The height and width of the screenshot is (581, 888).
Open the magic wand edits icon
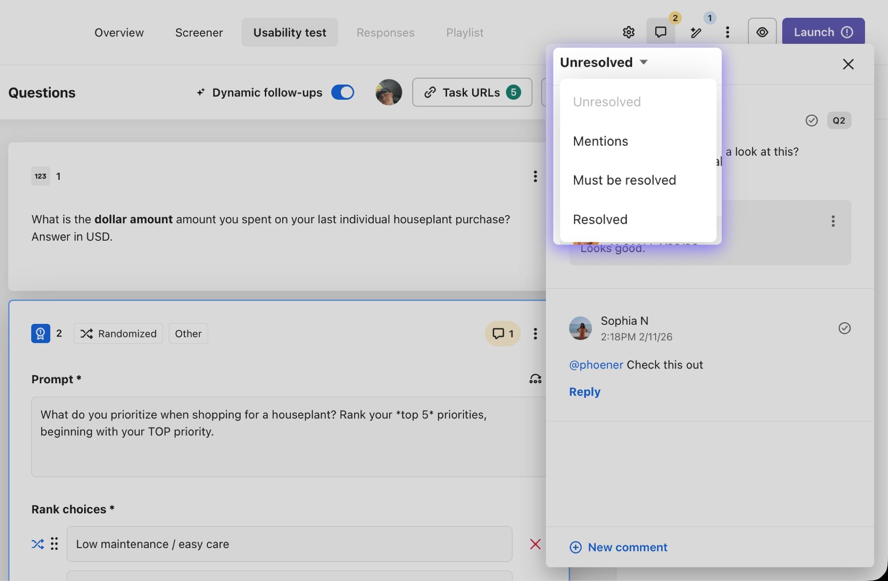[696, 33]
